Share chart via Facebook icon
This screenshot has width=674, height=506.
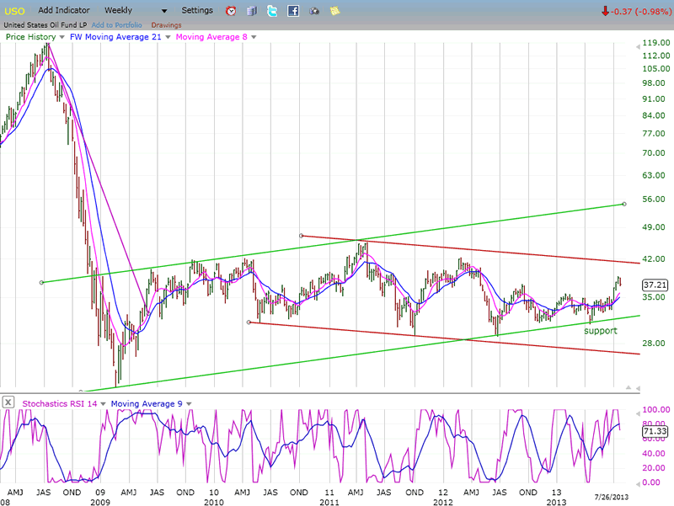[293, 11]
